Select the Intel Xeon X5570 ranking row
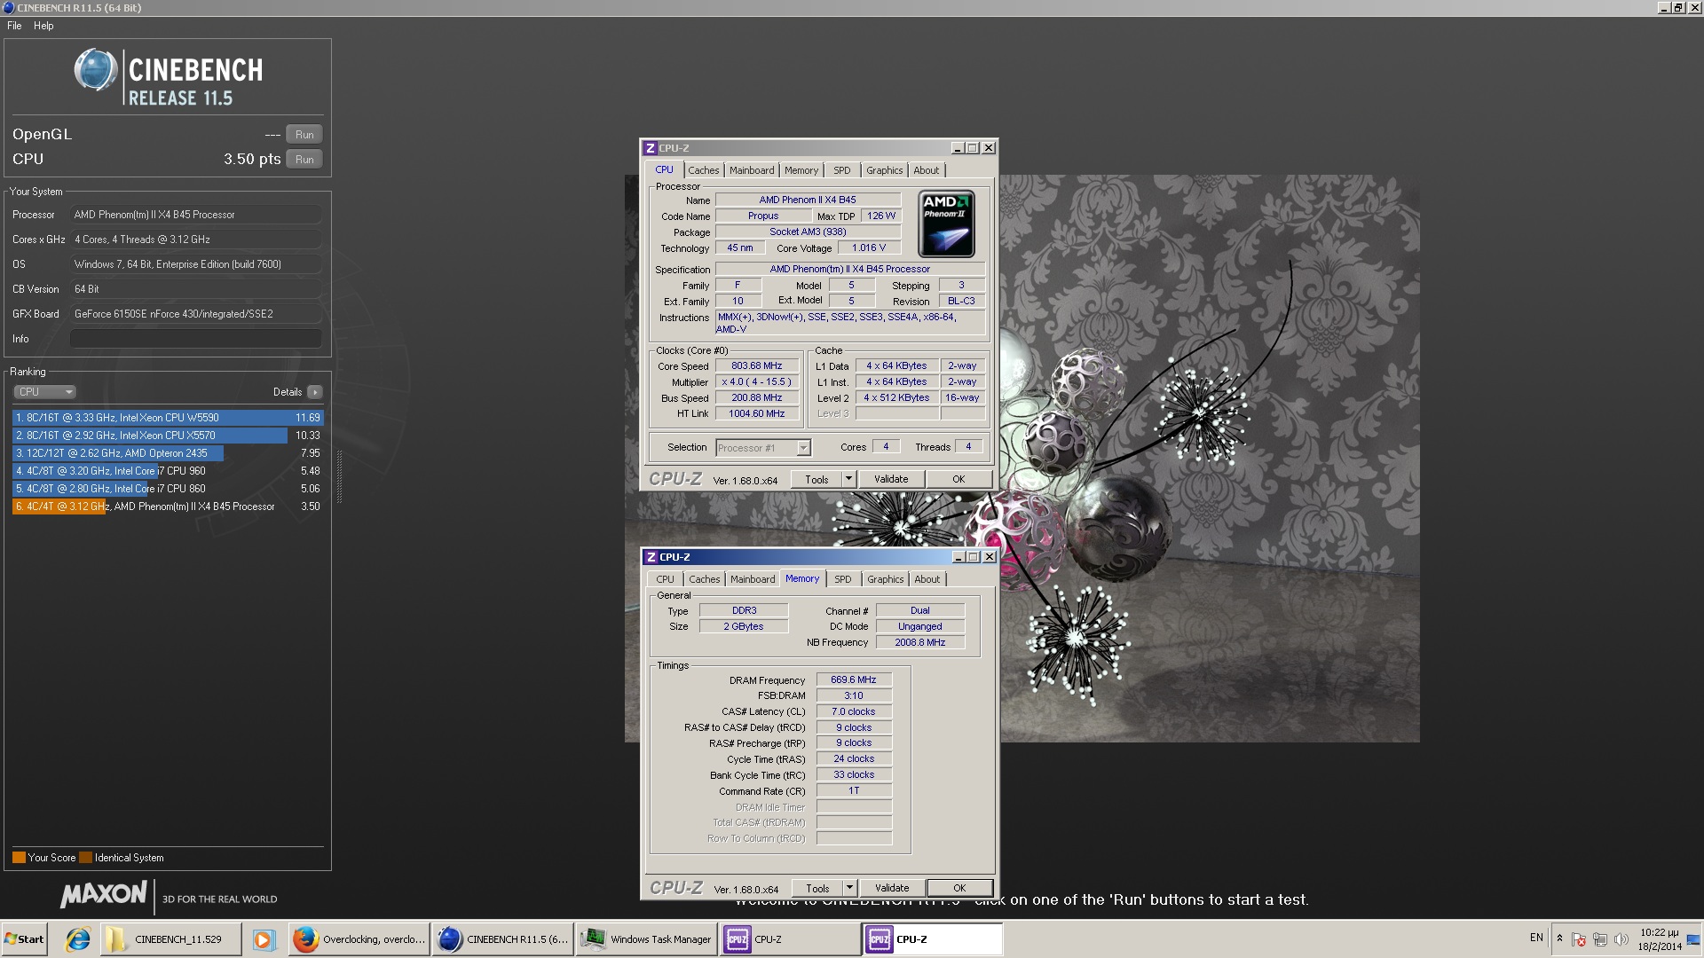 coord(168,436)
